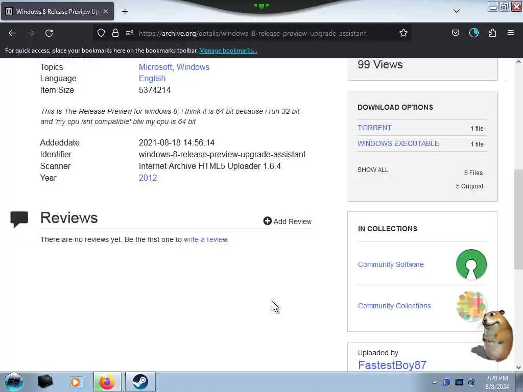Launch the media player taskbar icon
The height and width of the screenshot is (392, 523).
coord(76,382)
